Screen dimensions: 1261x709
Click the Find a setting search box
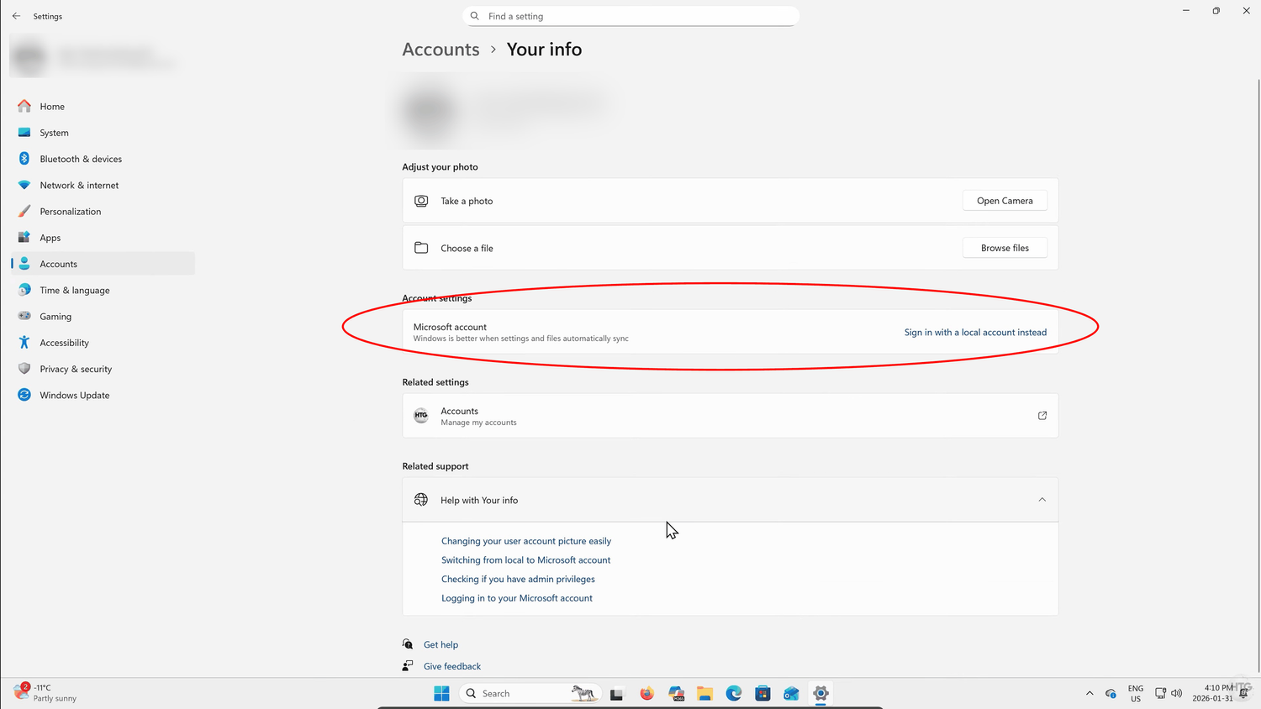point(630,16)
